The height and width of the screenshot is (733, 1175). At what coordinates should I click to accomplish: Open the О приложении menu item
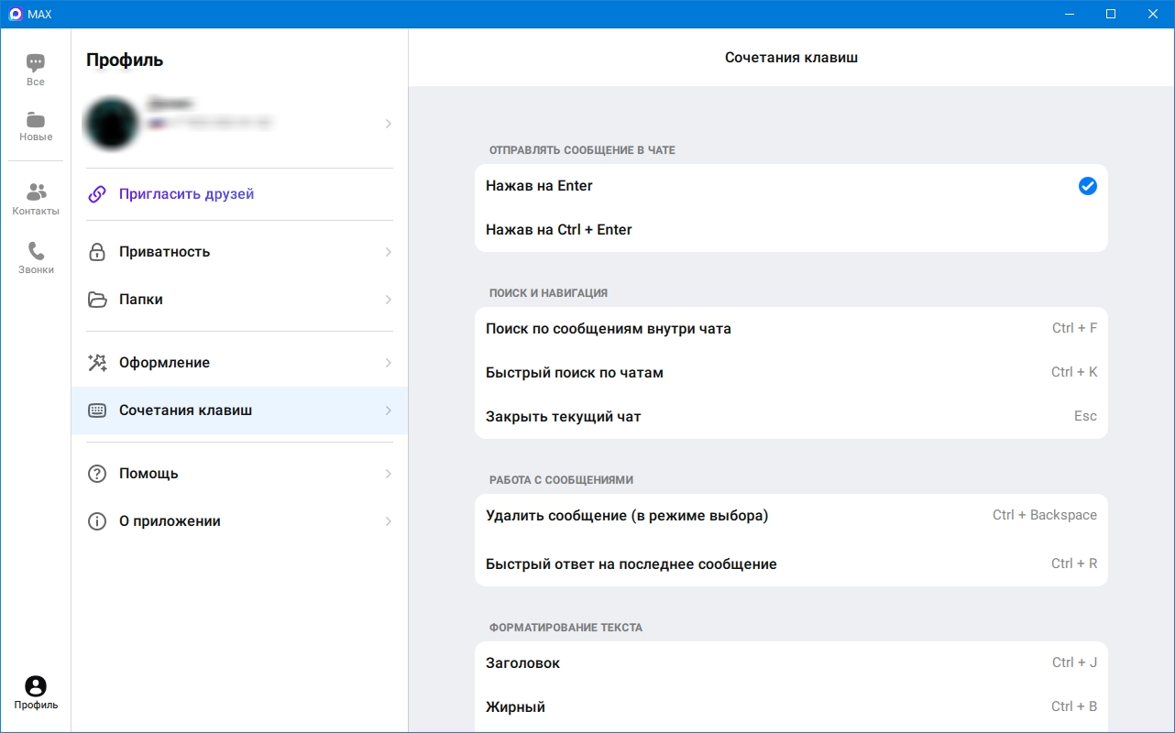pyautogui.click(x=170, y=521)
